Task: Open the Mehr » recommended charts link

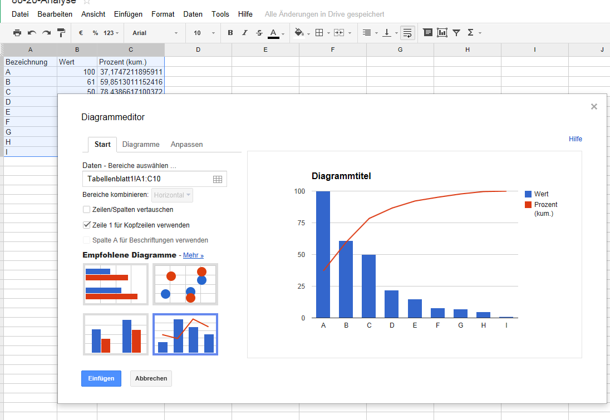Action: click(x=193, y=255)
